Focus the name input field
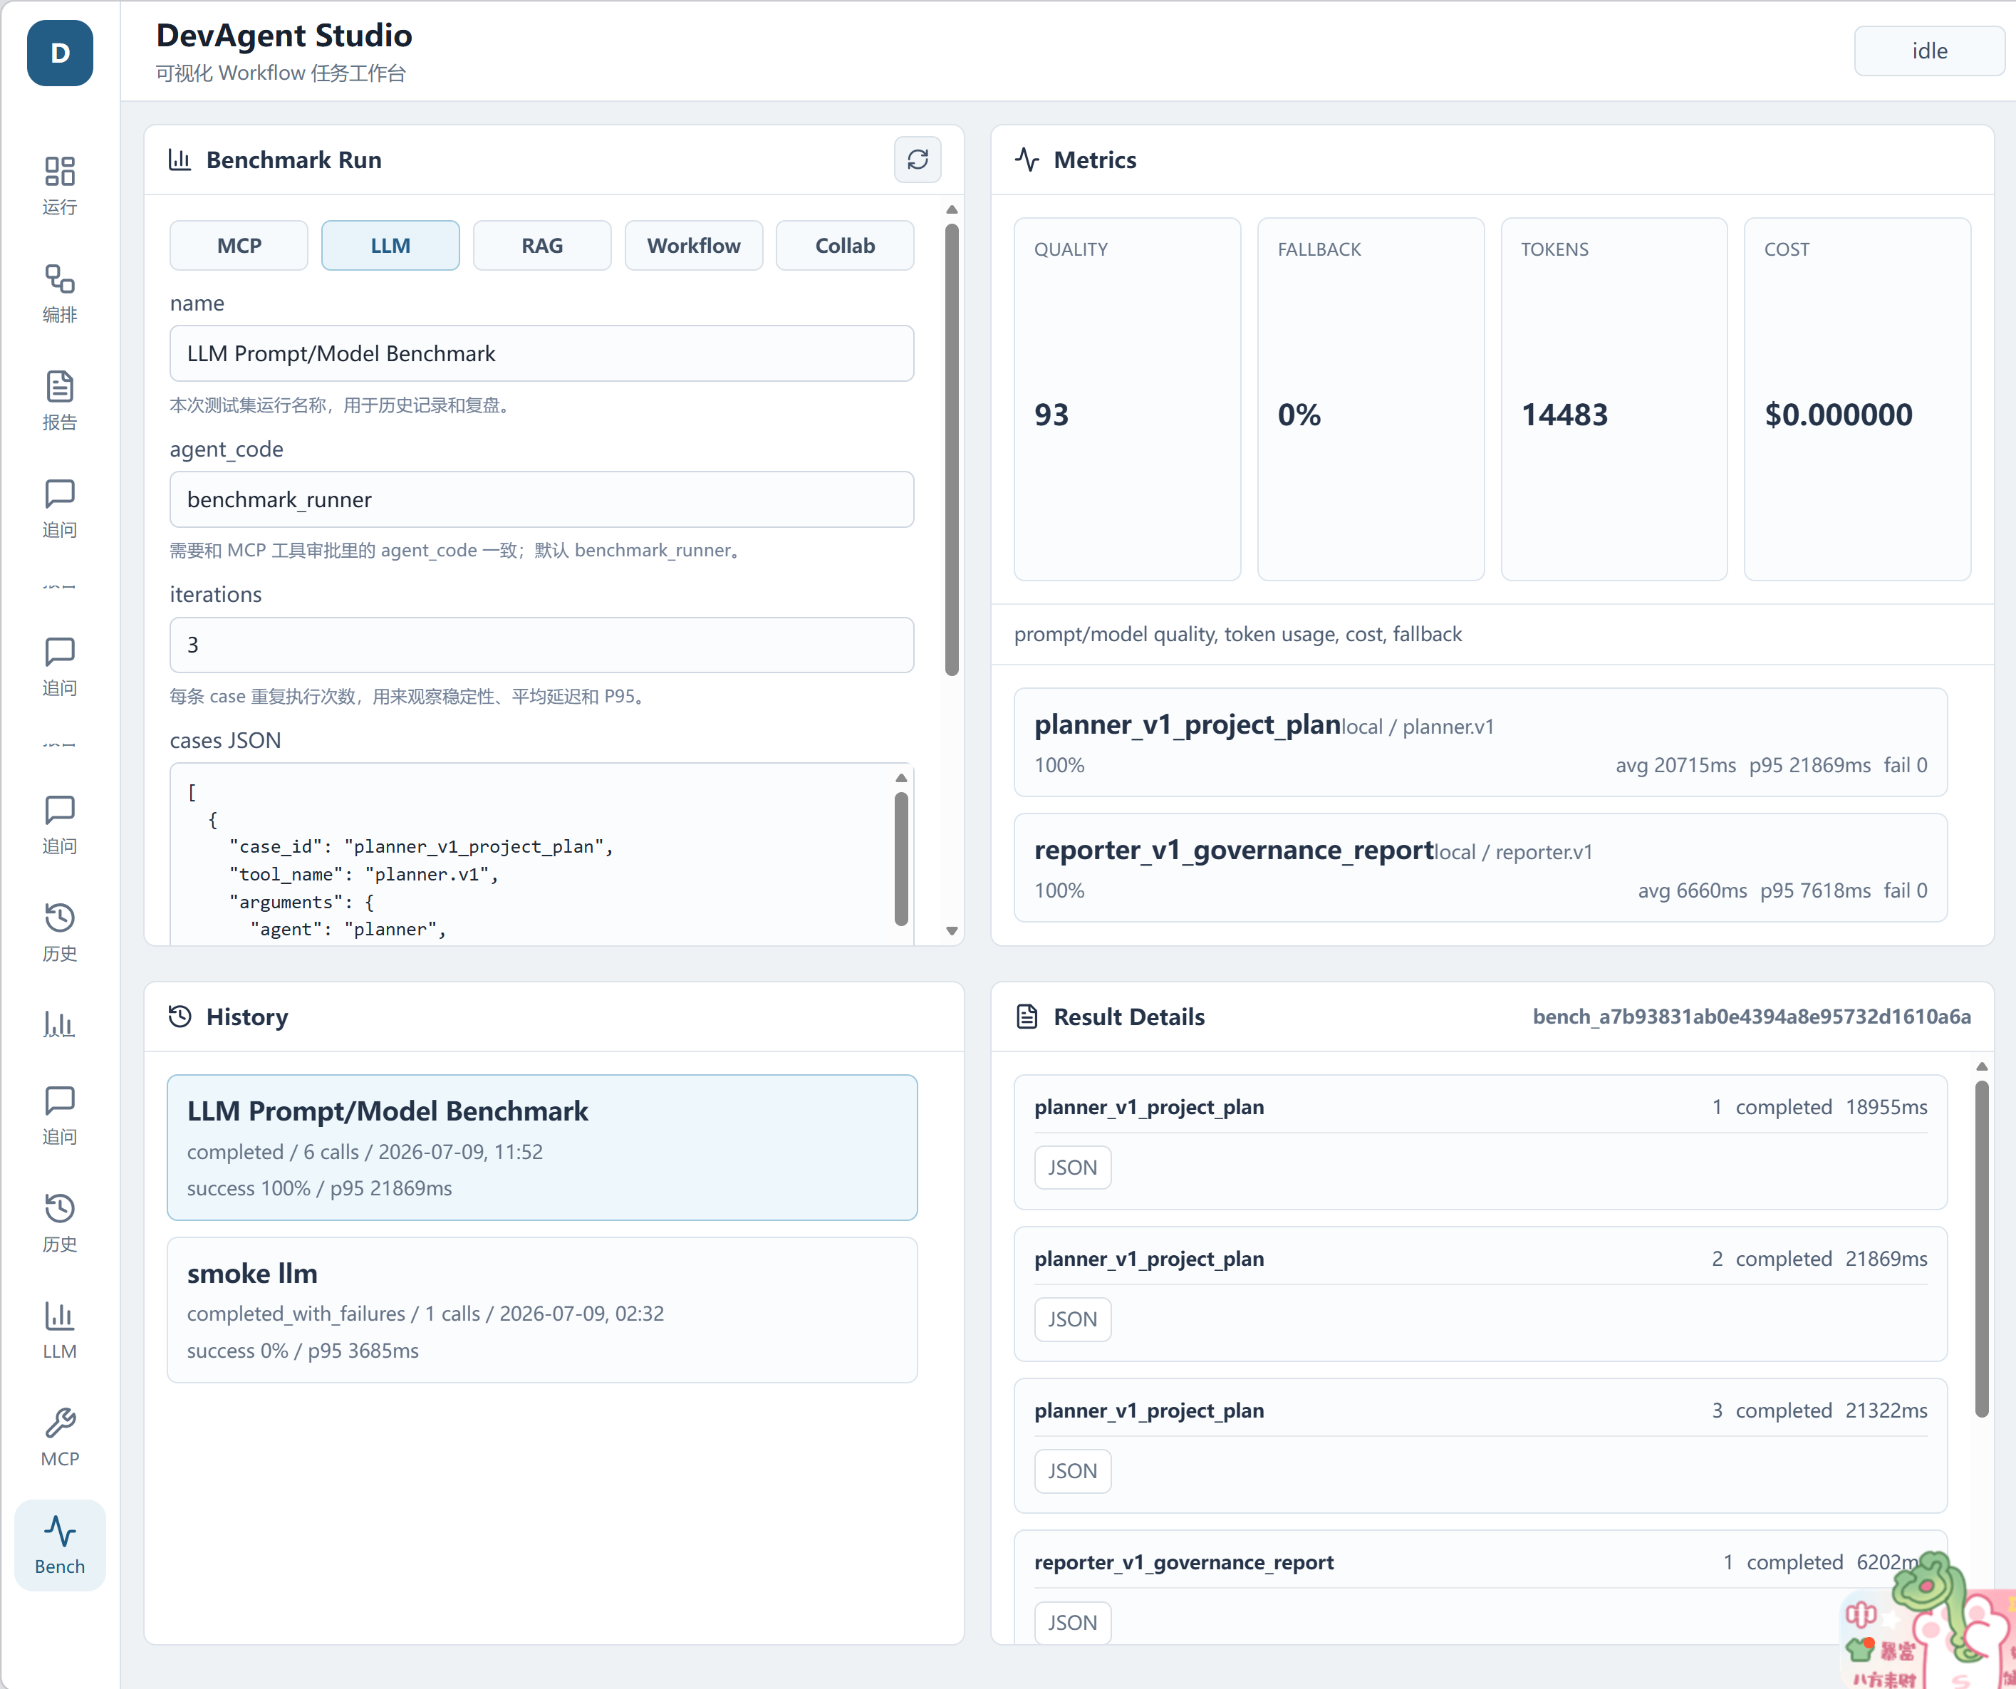2016x1689 pixels. 541,353
